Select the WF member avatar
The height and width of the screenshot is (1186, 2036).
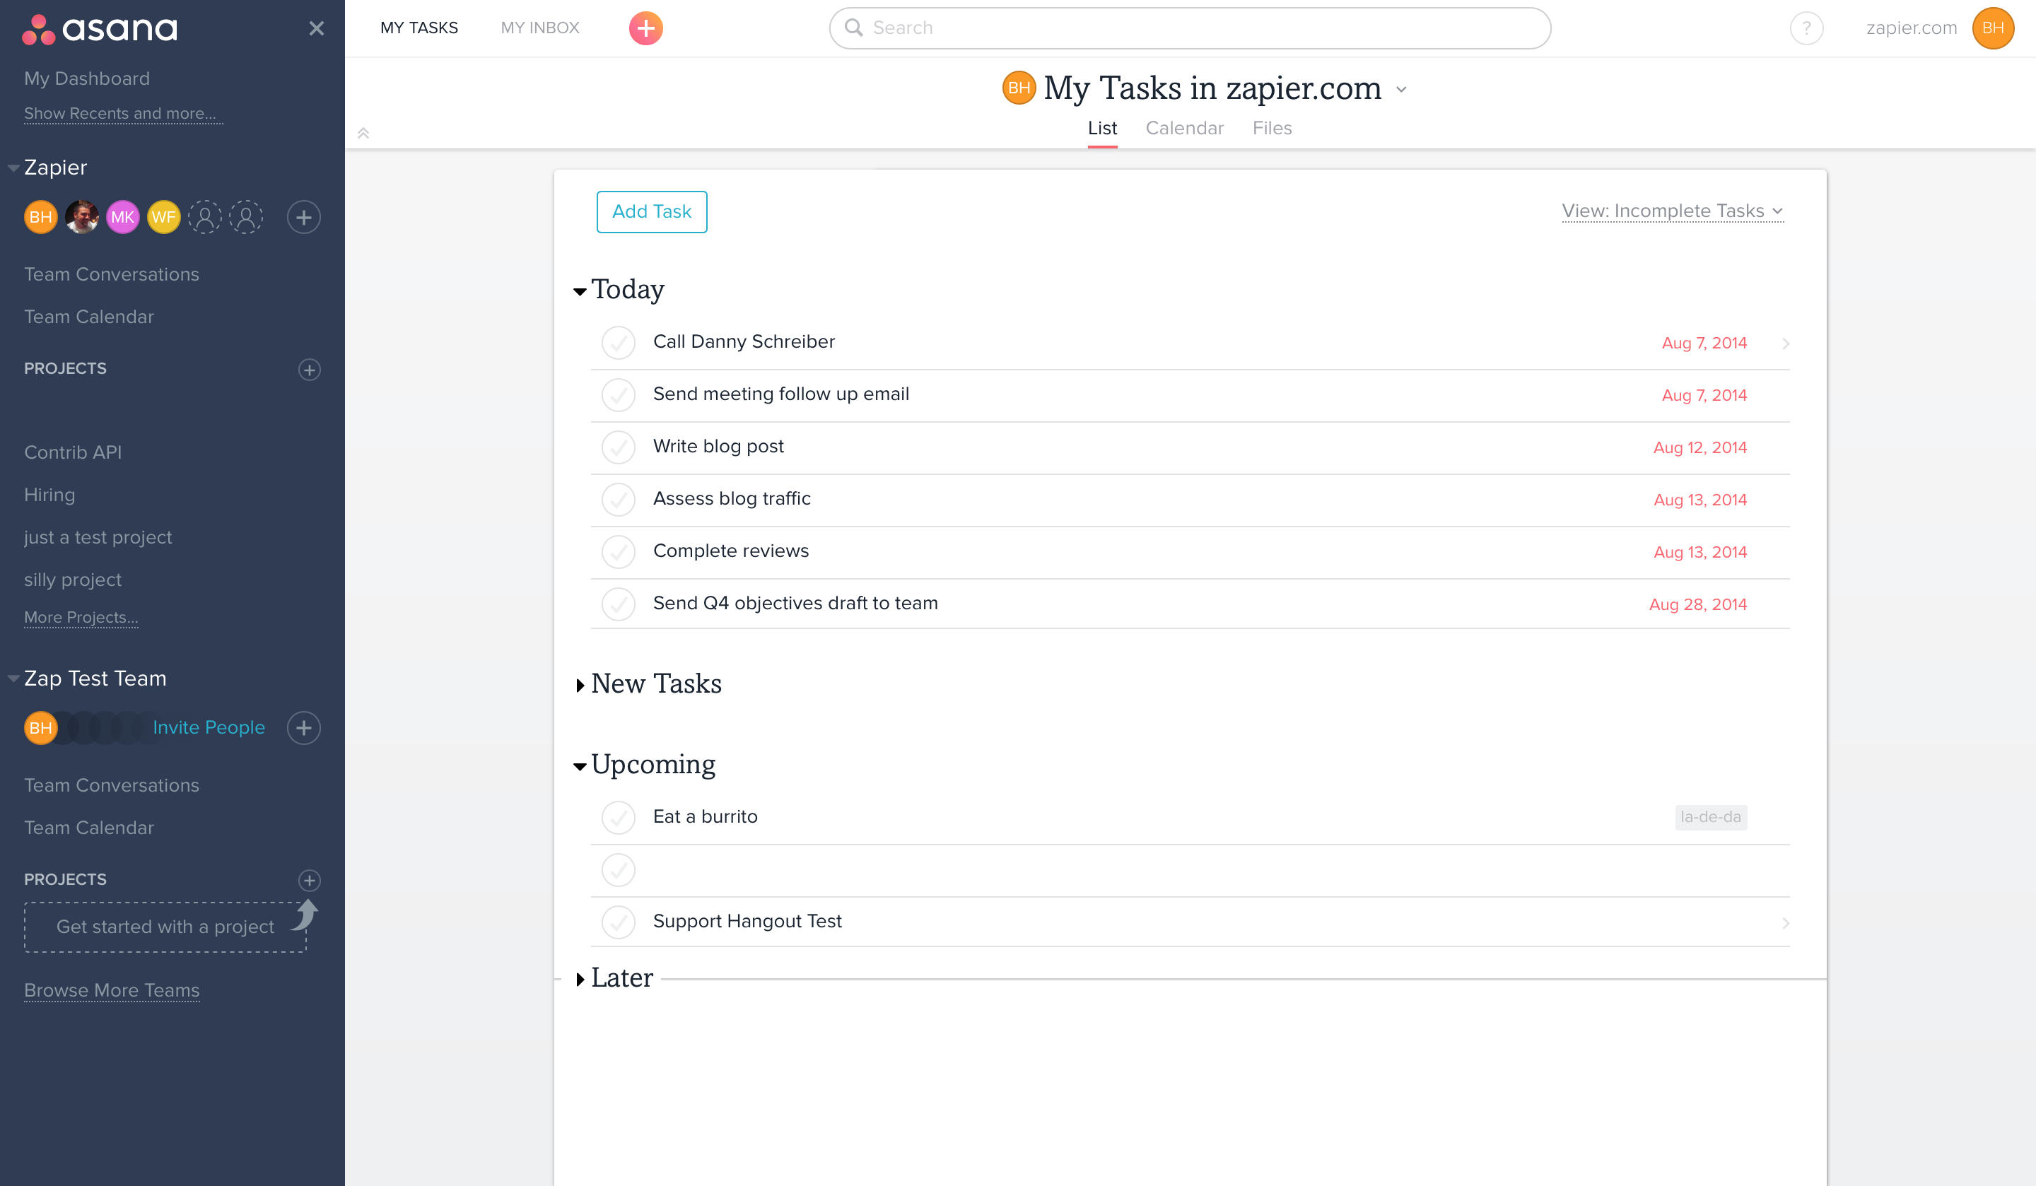(164, 216)
